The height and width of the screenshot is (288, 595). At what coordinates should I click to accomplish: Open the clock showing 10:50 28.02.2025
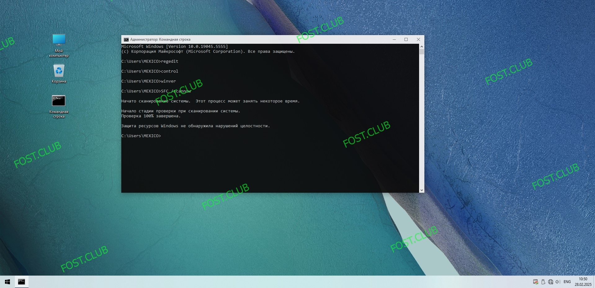pyautogui.click(x=583, y=282)
